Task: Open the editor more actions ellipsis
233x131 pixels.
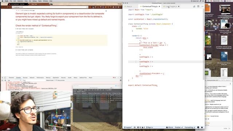Action: pos(202,7)
